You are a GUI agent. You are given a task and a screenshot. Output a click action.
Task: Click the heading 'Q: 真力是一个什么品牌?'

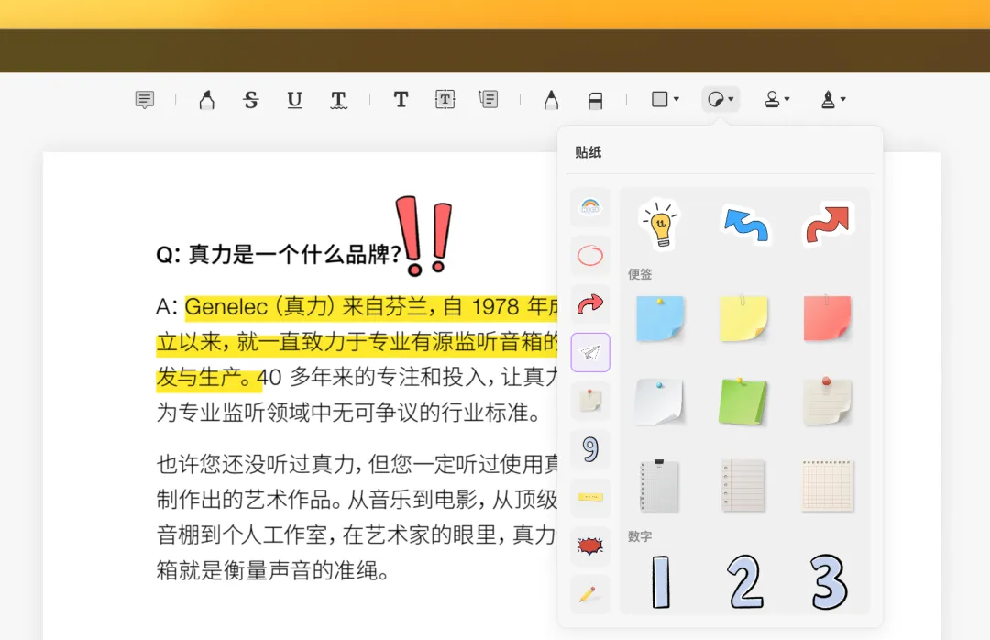pos(279,255)
